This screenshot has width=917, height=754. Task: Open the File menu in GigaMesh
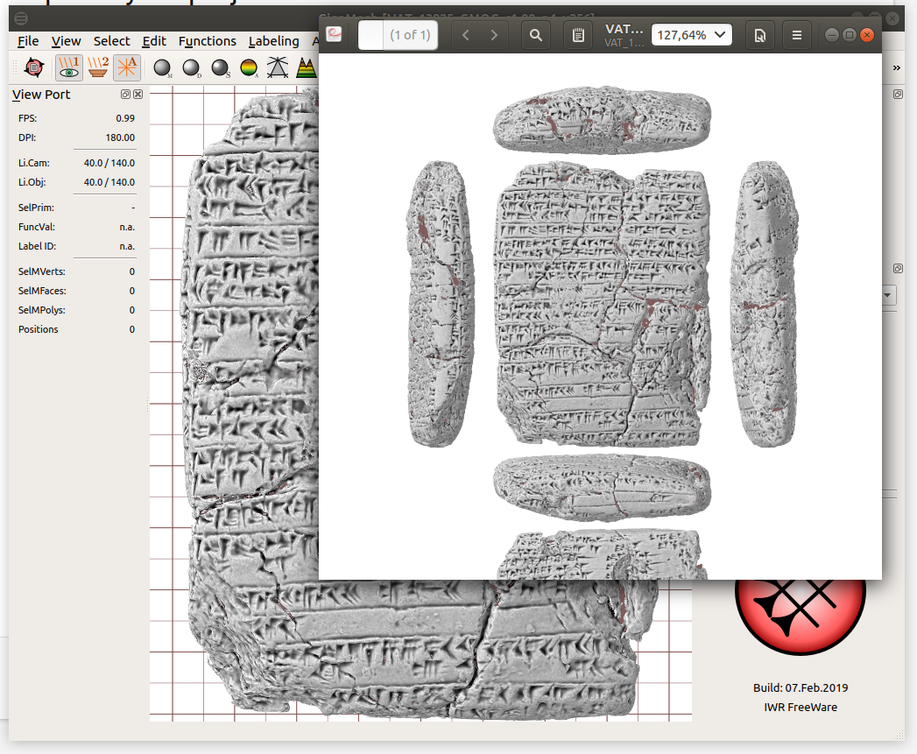28,41
